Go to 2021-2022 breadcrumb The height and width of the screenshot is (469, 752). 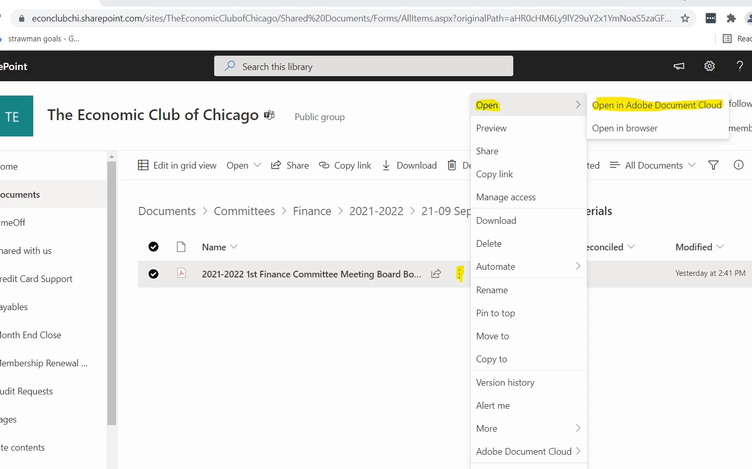pyautogui.click(x=376, y=211)
